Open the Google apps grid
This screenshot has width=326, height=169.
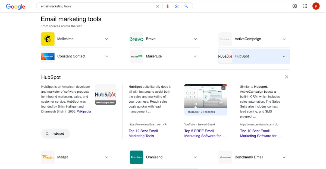tap(305, 6)
